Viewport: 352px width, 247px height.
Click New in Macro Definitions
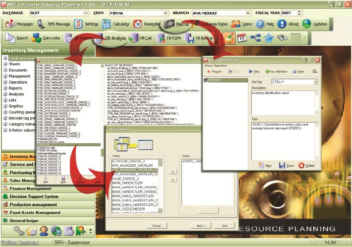[265, 166]
